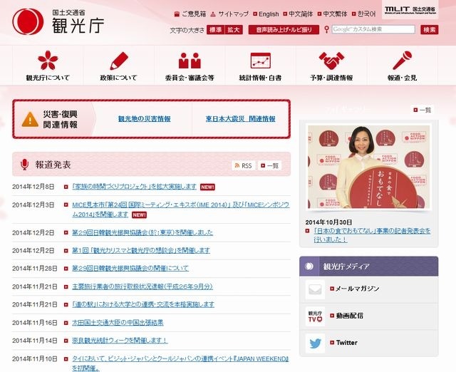The width and height of the screenshot is (456, 372).
Task: Click the 観光庁 red circle logo
Action: coord(28,21)
